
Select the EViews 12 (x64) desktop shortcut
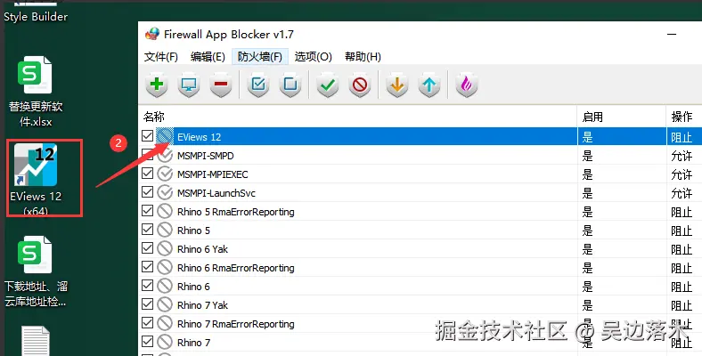point(36,179)
